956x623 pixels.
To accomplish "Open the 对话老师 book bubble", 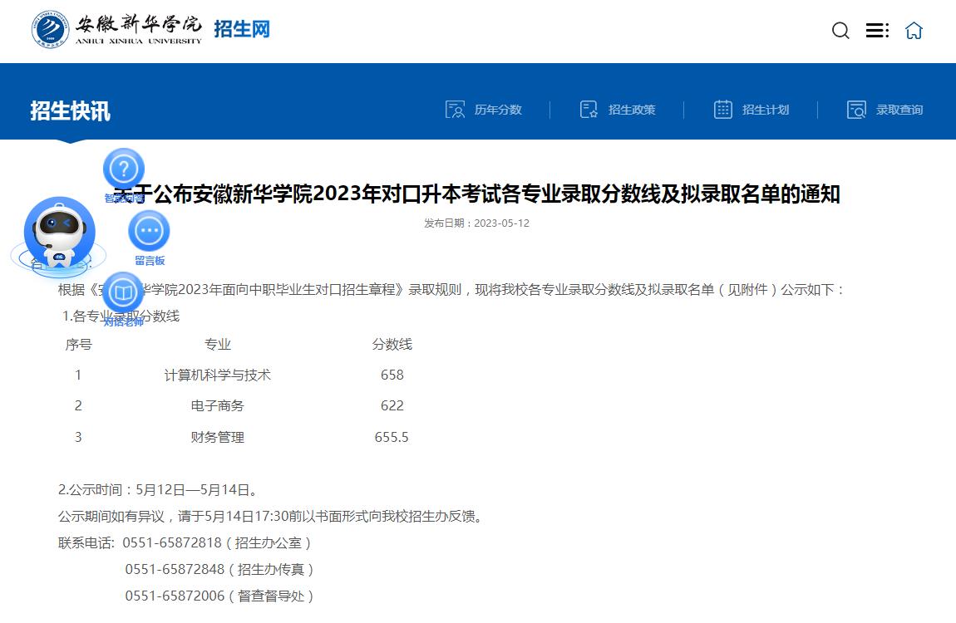I will pyautogui.click(x=123, y=292).
